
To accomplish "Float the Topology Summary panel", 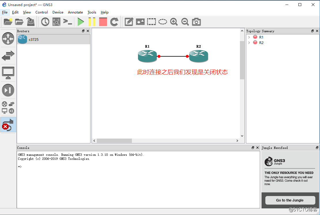I will (313, 31).
